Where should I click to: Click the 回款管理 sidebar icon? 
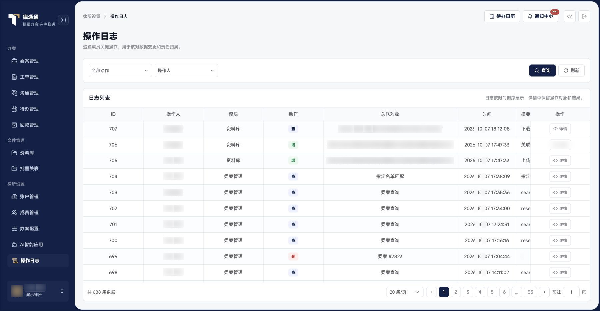[14, 125]
